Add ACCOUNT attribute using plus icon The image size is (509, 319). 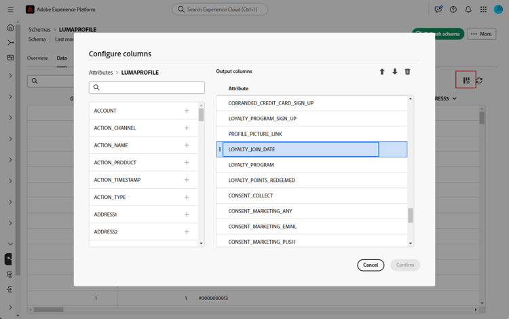187,111
